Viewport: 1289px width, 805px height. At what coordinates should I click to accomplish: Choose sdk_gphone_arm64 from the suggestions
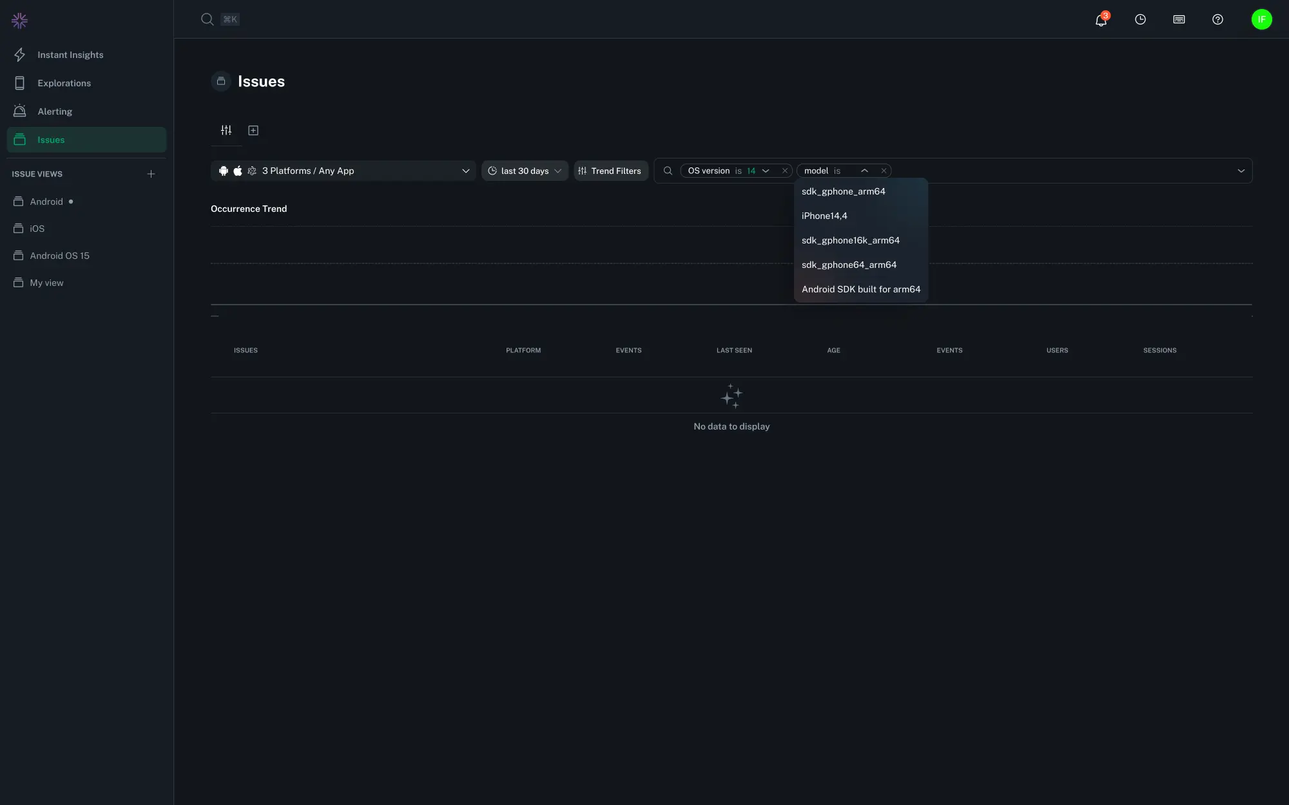point(843,191)
